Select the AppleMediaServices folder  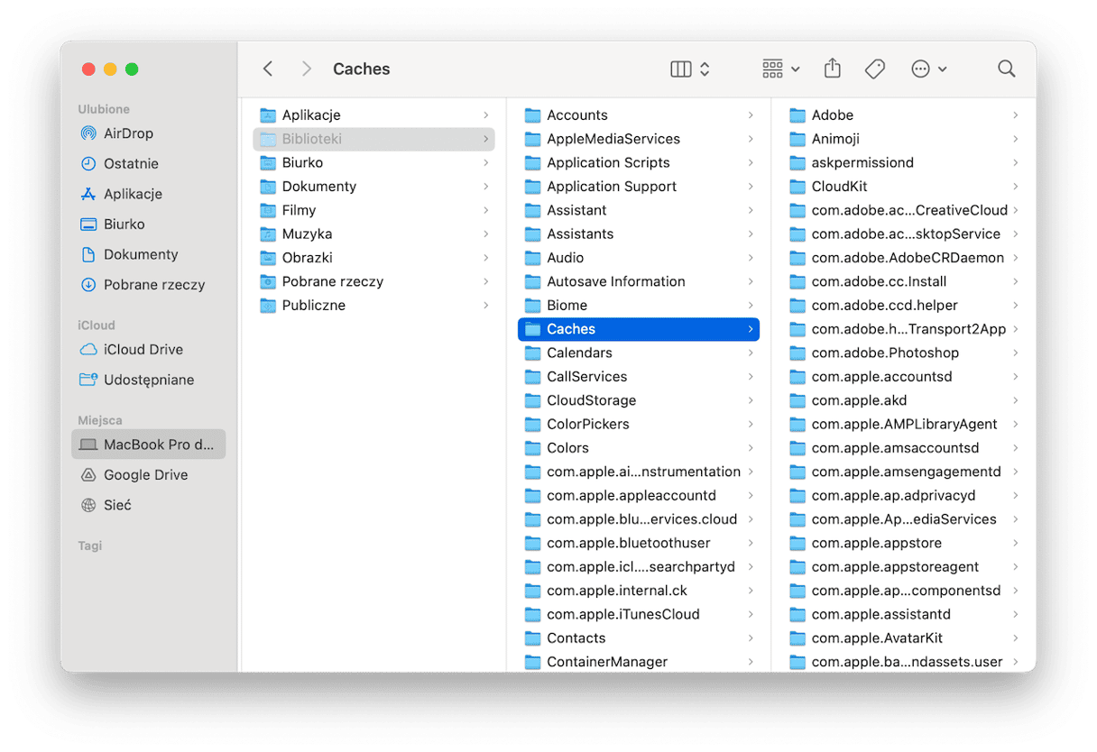(639, 139)
